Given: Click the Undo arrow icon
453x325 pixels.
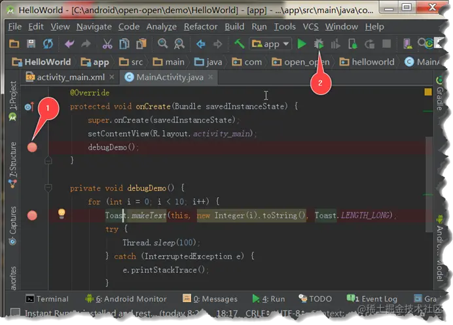Looking at the screenshot, I should point(69,44).
